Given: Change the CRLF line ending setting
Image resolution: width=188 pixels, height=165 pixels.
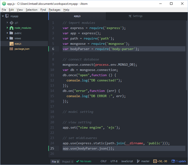Looking at the screenshot, I should tap(104, 161).
